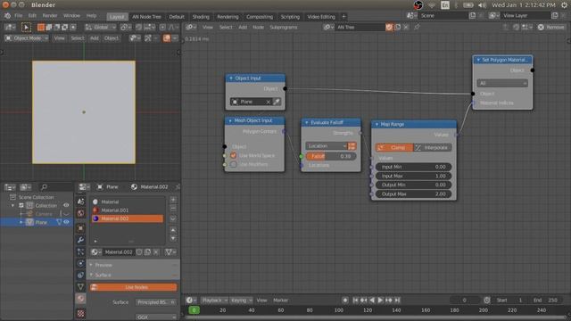Open the Object Data triangle tab icon

click(x=81, y=287)
